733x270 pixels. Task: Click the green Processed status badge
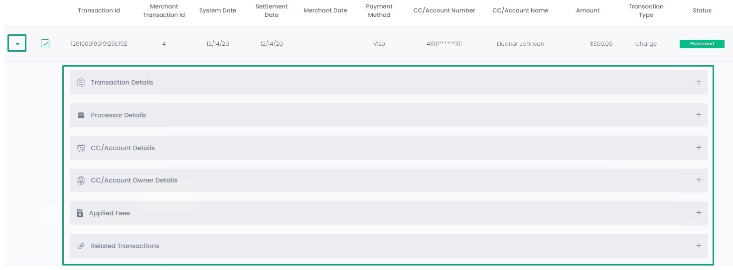tap(702, 44)
